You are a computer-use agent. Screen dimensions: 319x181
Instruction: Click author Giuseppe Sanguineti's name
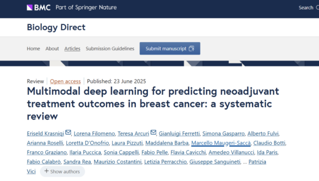click(x=215, y=162)
